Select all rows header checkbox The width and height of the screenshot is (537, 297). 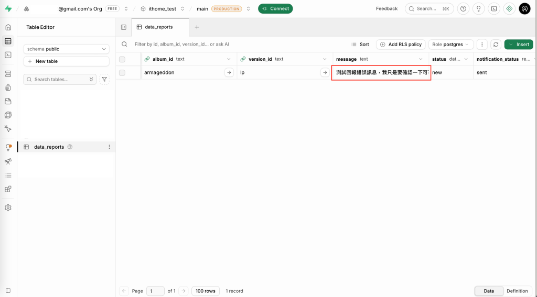point(122,60)
